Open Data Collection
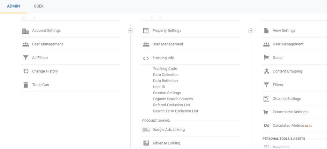The image size is (327, 149). (166, 74)
